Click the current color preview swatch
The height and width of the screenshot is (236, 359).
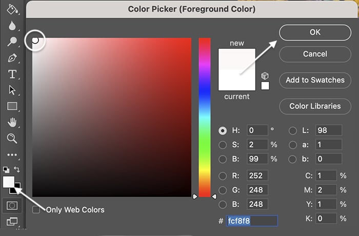pos(237,80)
